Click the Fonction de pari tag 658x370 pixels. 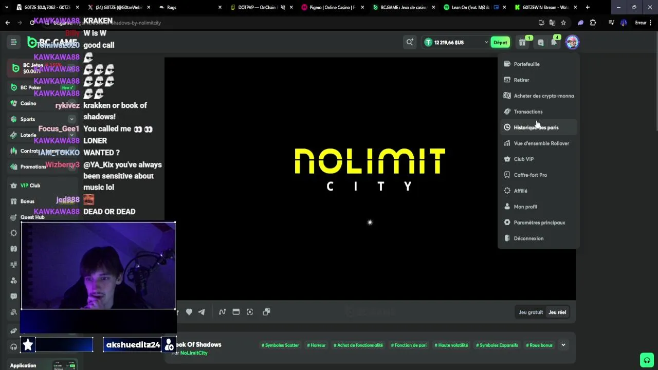click(409, 345)
